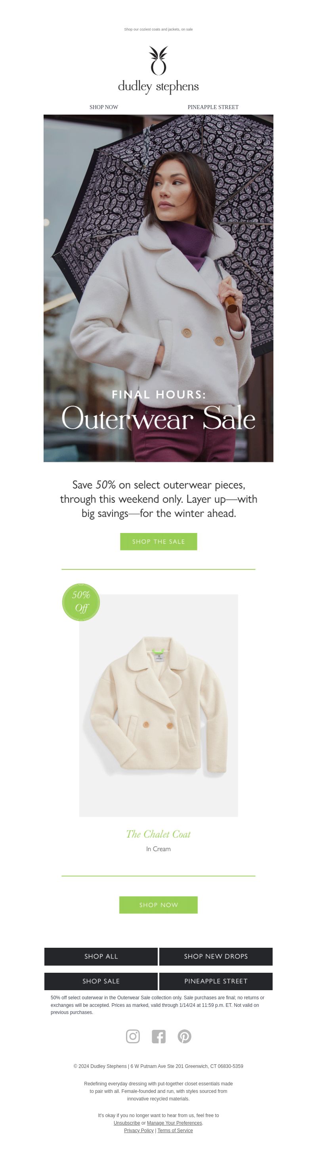Open the Instagram icon link

point(133,1037)
